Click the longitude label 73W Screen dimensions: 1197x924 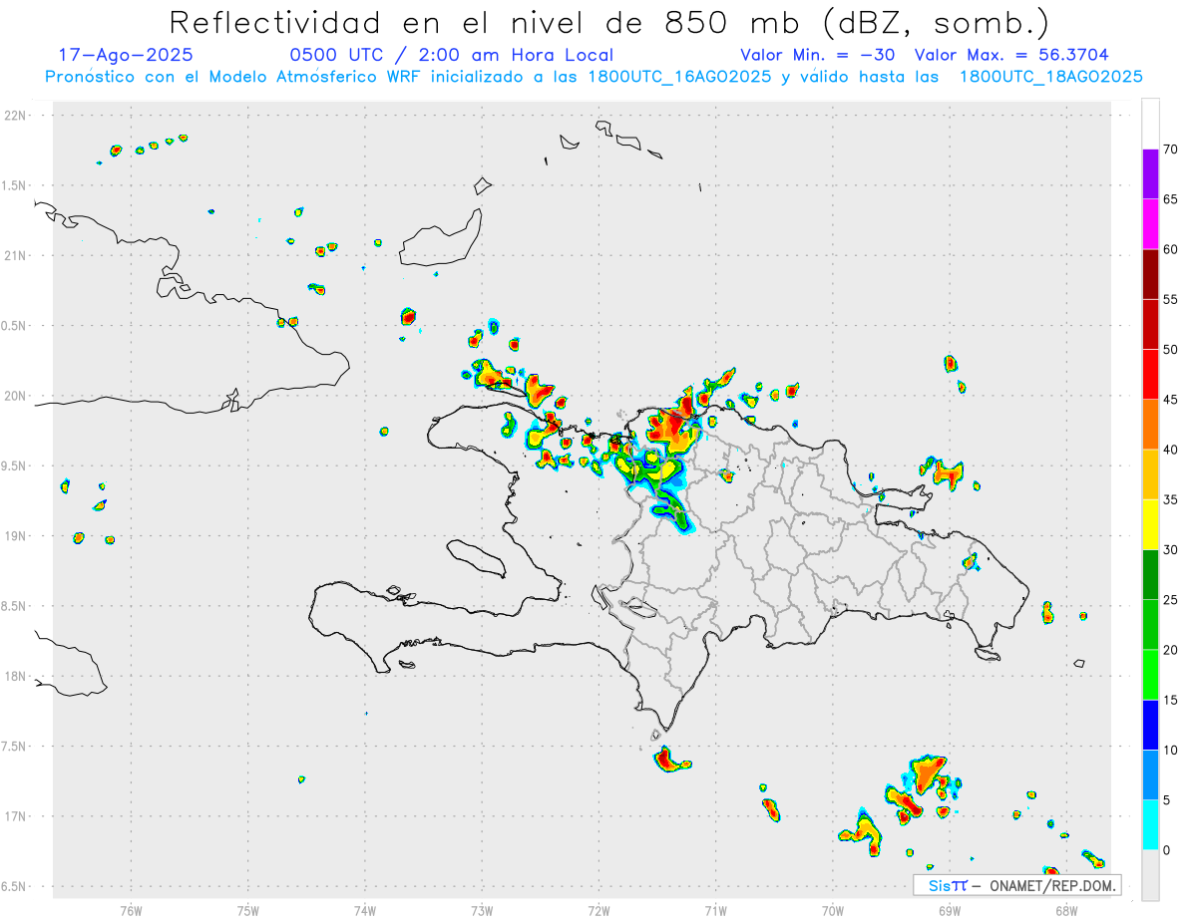482,909
